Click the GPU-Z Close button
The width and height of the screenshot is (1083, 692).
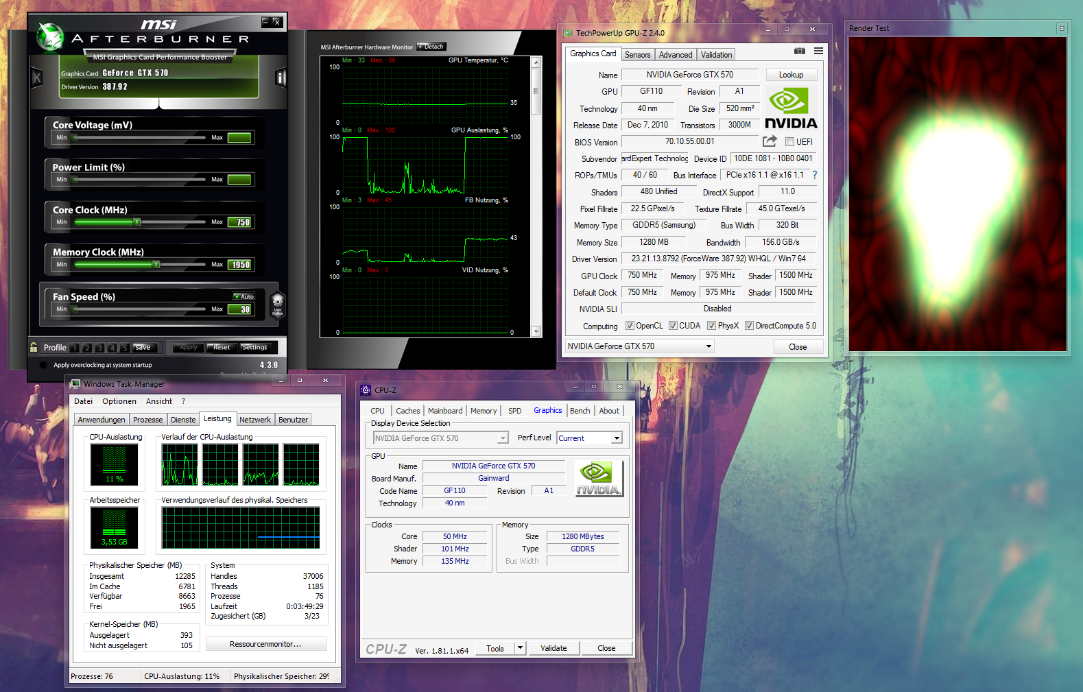798,347
